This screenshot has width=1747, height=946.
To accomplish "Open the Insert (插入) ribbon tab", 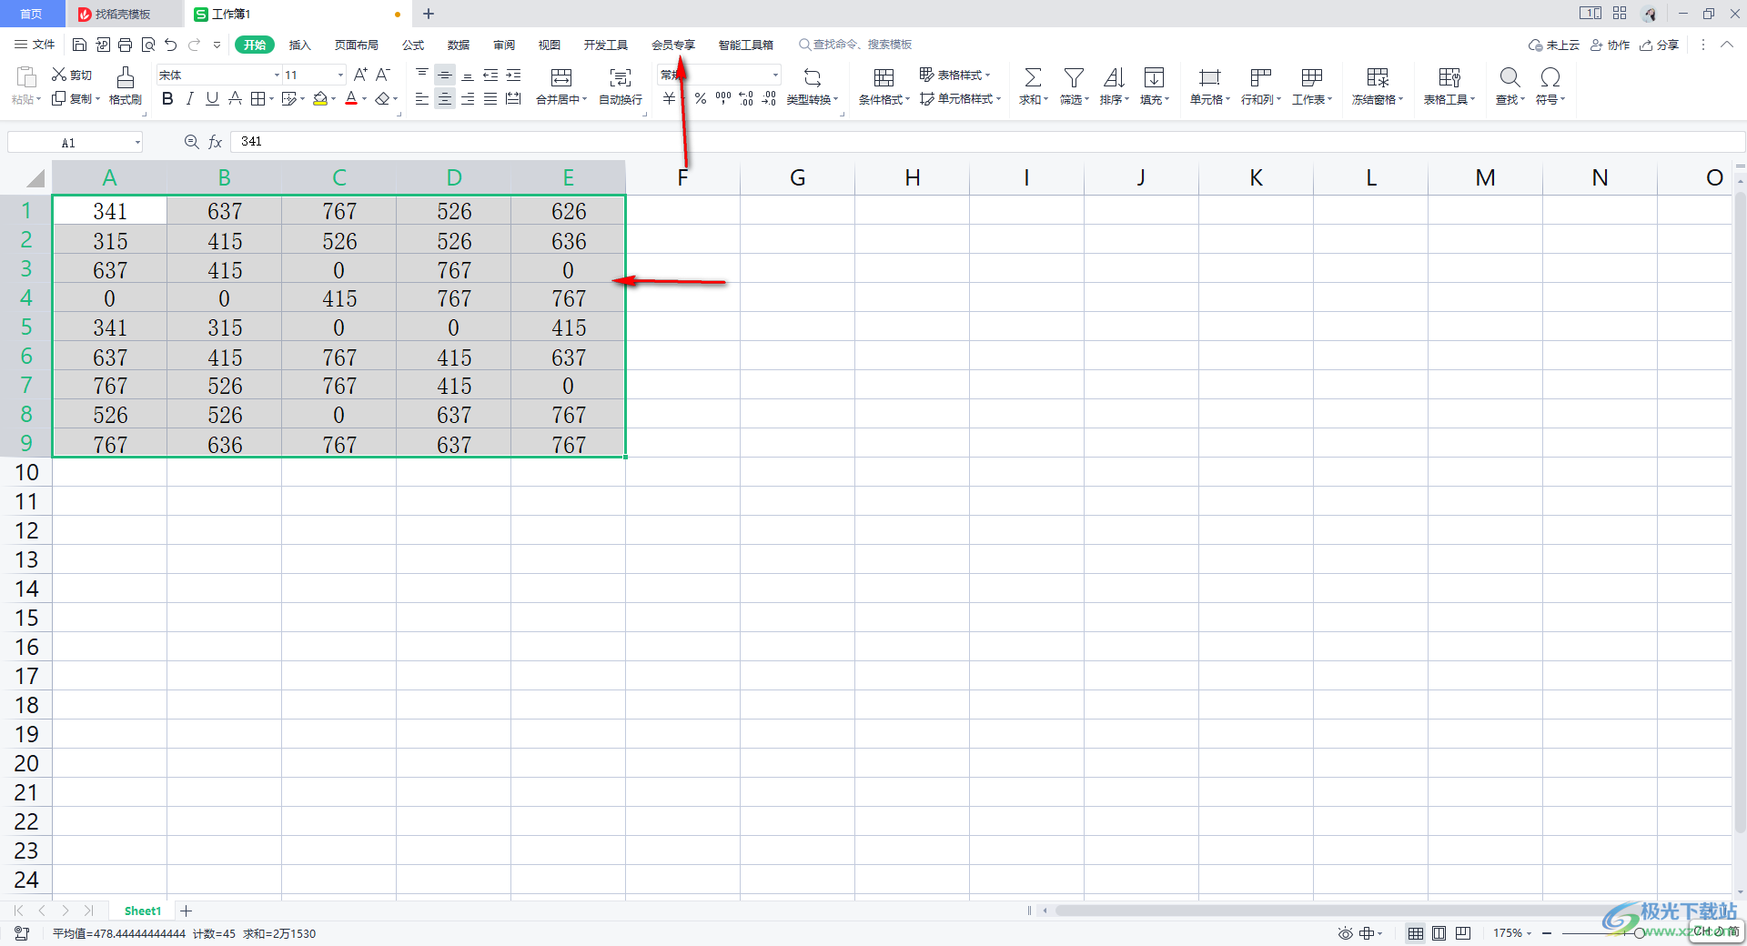I will click(299, 45).
